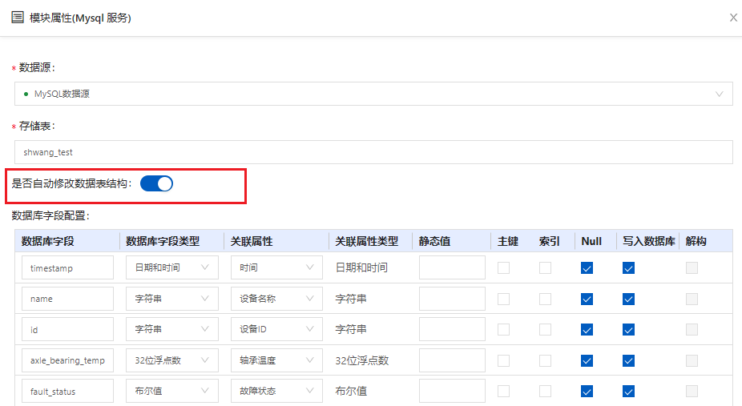The height and width of the screenshot is (406, 742).
Task: Uncheck 写入数据库 for axle_bearing_temp row
Action: (x=628, y=360)
